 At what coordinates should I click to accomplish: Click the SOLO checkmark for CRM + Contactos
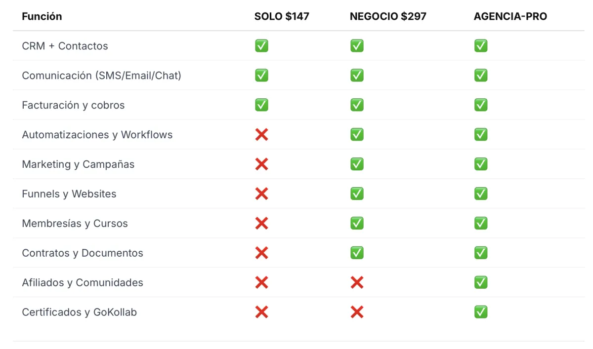tap(261, 46)
